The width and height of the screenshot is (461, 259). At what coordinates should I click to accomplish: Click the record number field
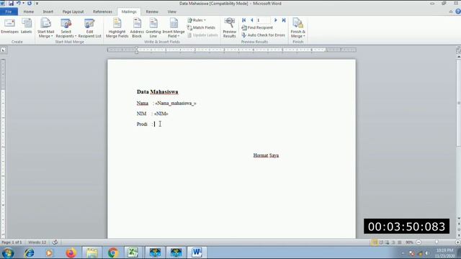point(263,20)
